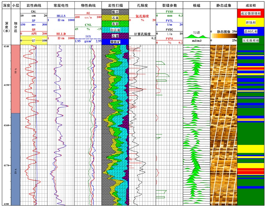Select the 石英 yellow dotted legend pattern
The width and height of the screenshot is (267, 208).
pos(115,17)
